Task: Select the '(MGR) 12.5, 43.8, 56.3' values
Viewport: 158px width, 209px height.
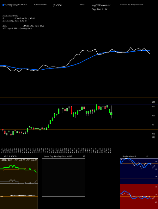Action: click(x=33, y=26)
